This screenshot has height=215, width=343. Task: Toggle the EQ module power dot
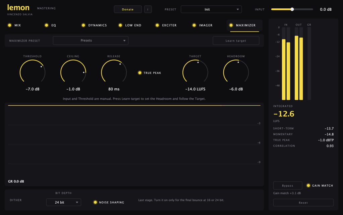point(46,25)
